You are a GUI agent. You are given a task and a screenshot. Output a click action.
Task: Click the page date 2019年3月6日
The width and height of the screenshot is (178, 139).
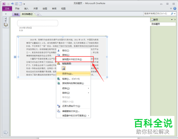pyautogui.click(x=25, y=28)
